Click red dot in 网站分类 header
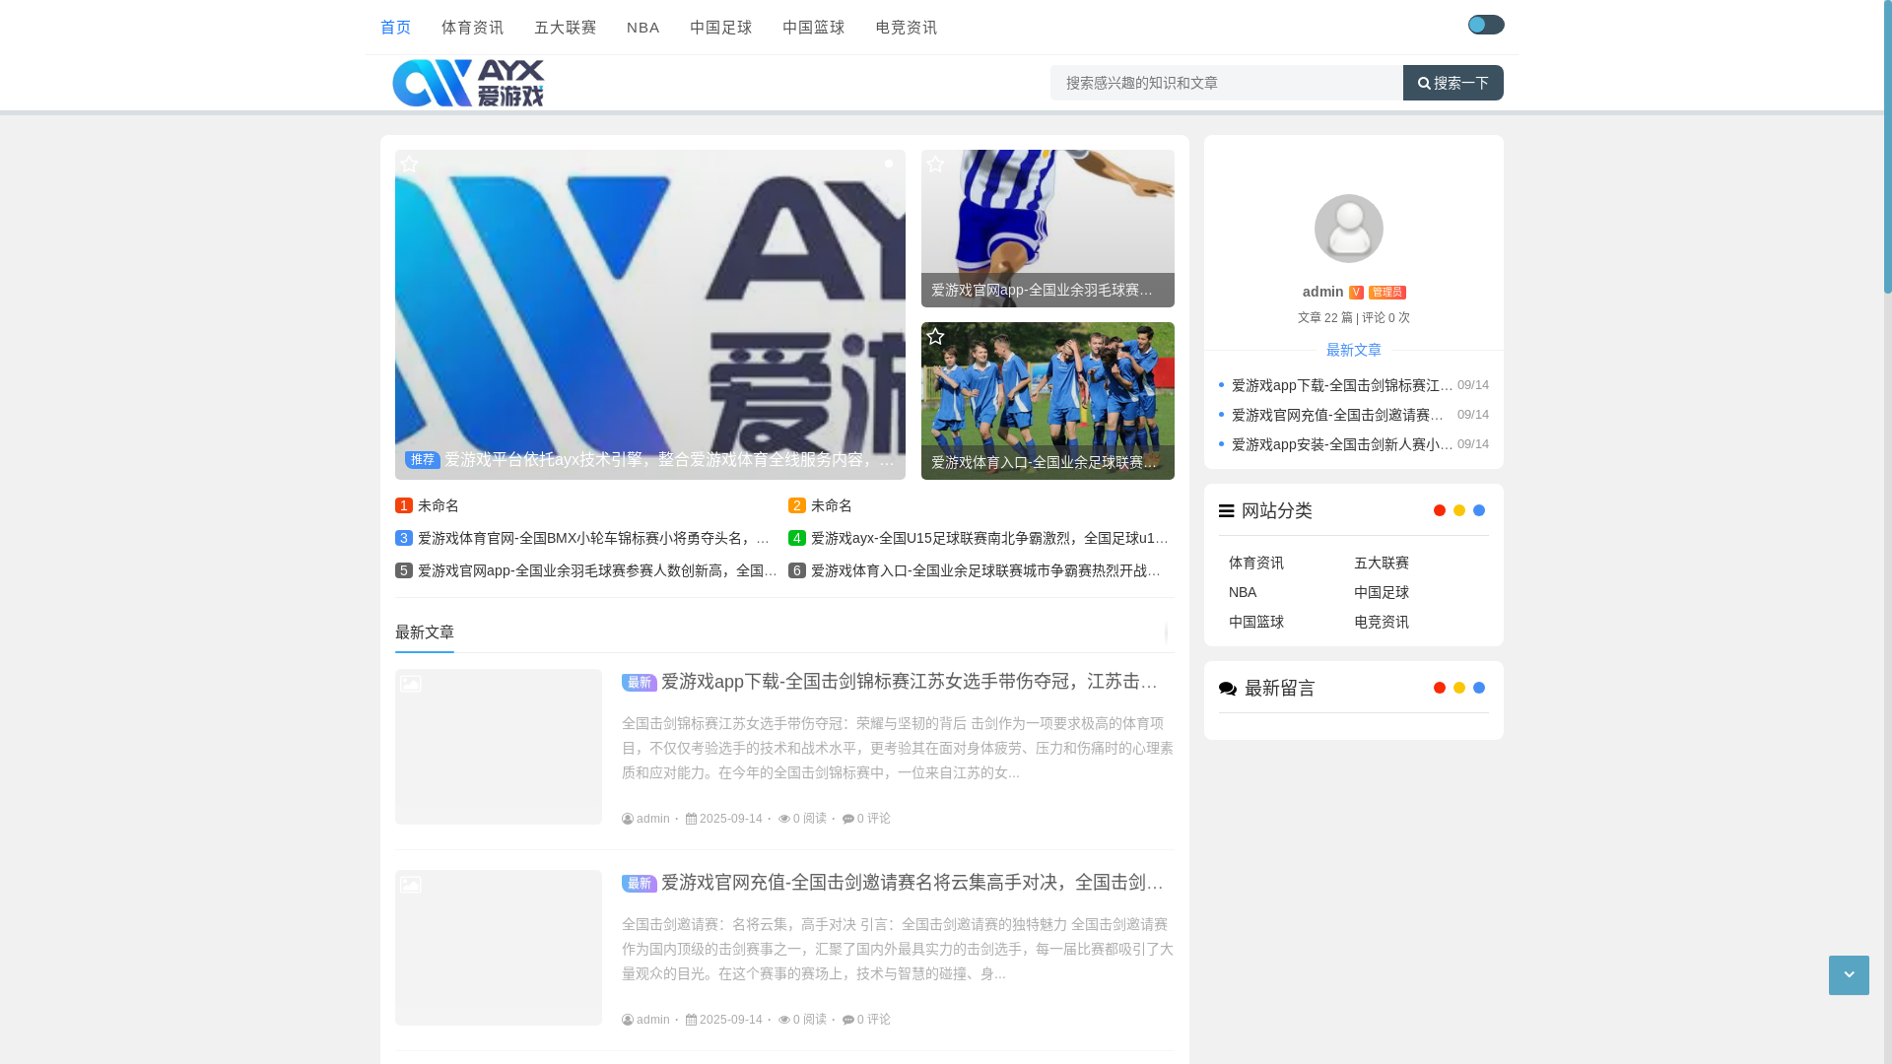This screenshot has height=1064, width=1892. coord(1440,510)
